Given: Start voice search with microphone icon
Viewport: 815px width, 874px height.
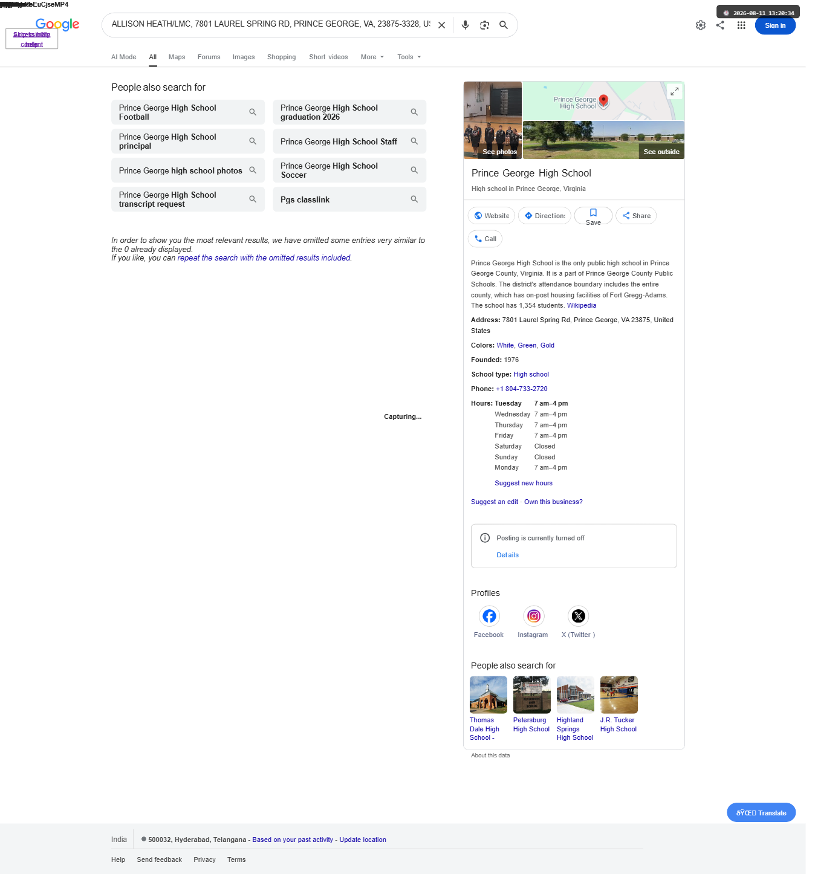Looking at the screenshot, I should pos(465,25).
